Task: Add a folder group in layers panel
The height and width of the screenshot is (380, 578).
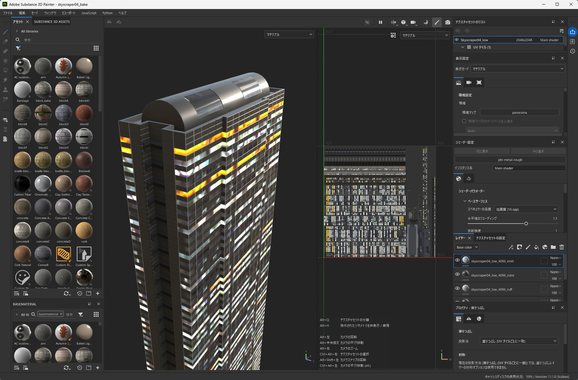Action: click(x=553, y=247)
